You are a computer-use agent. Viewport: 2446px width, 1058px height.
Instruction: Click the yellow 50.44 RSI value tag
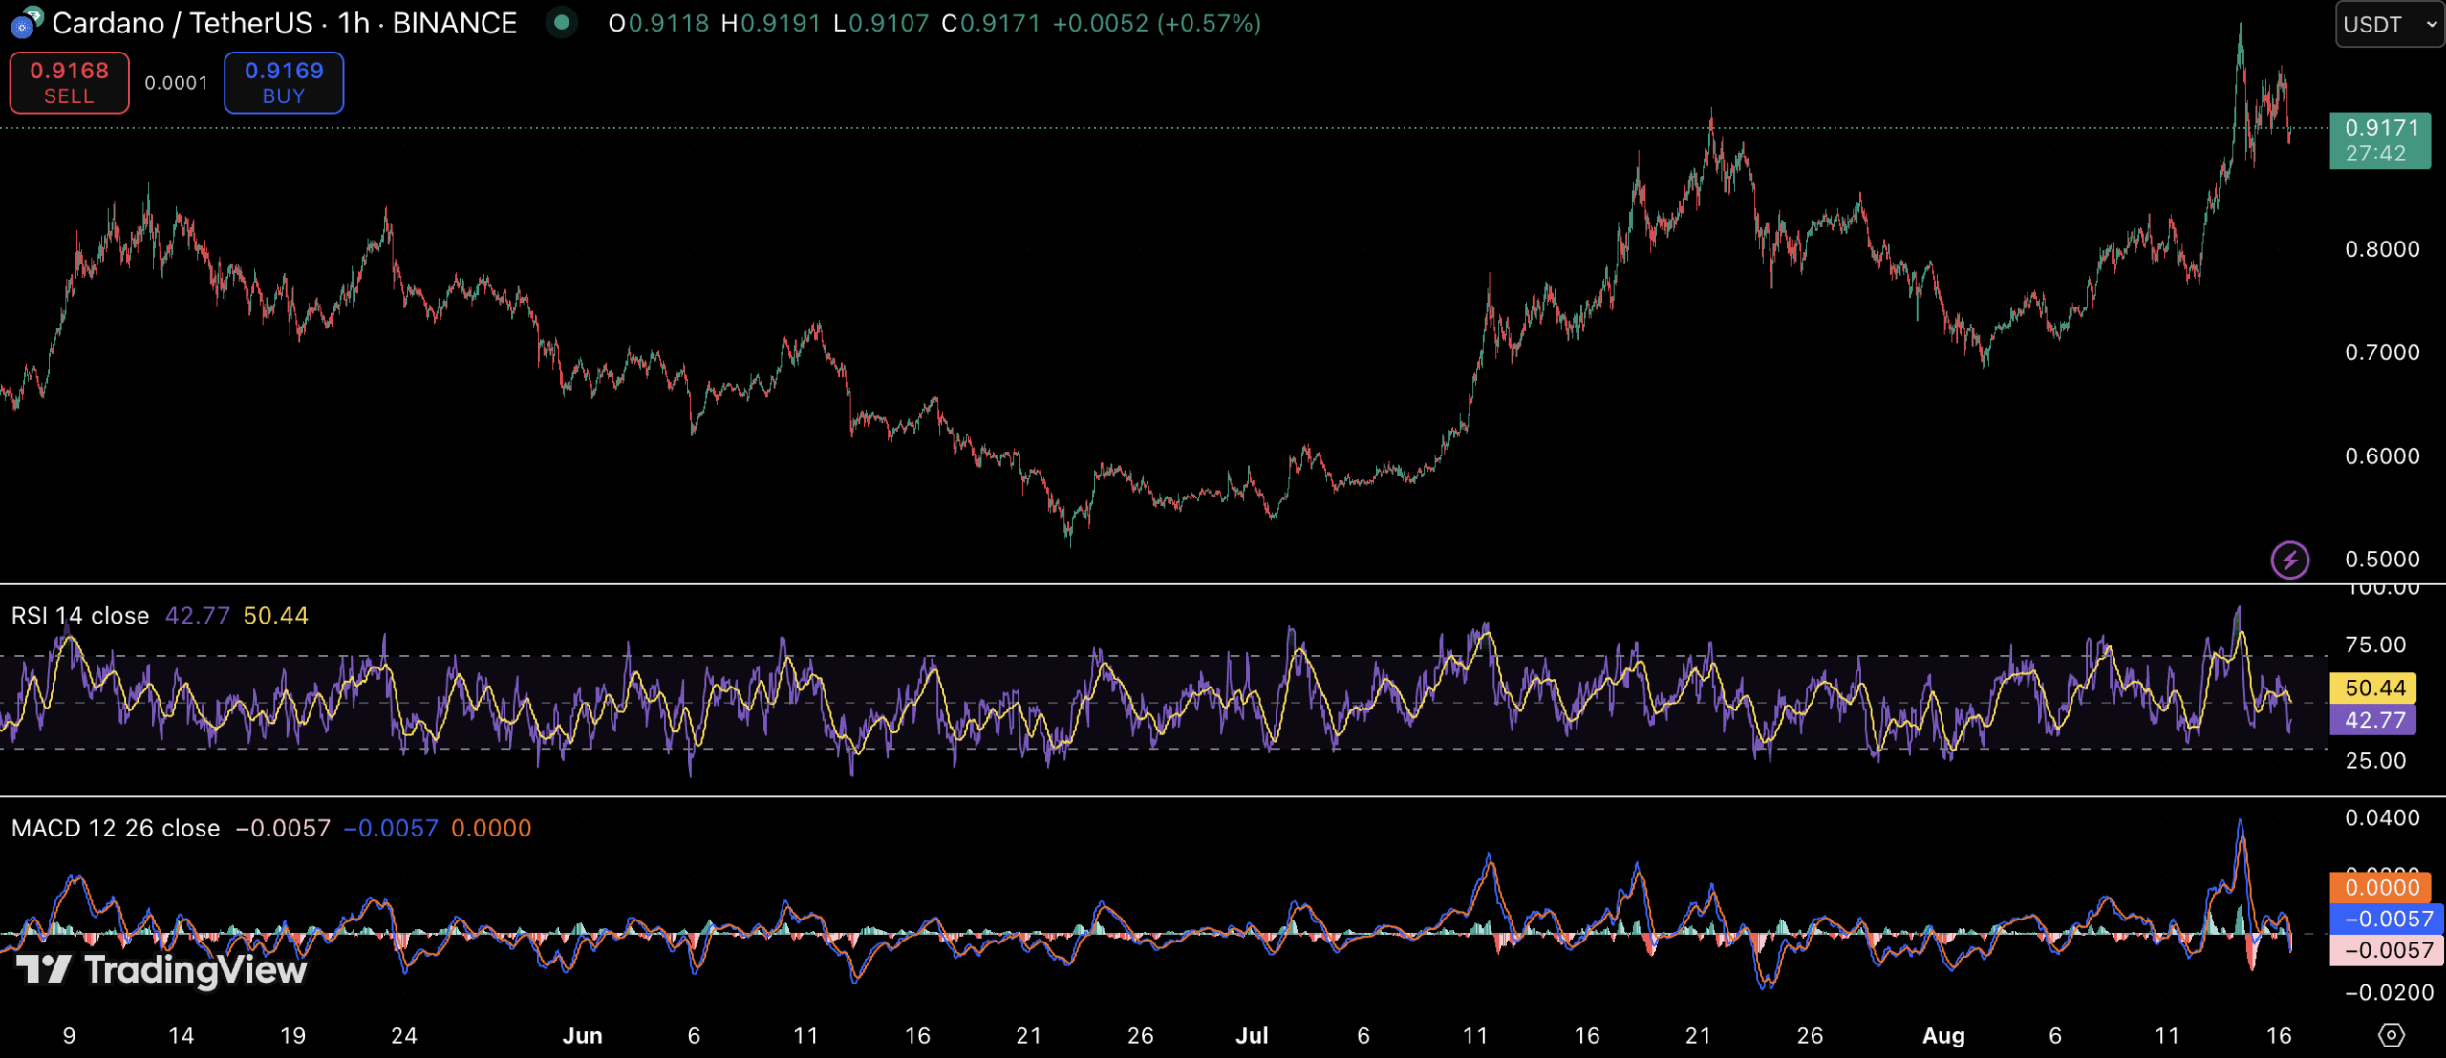coord(2373,688)
